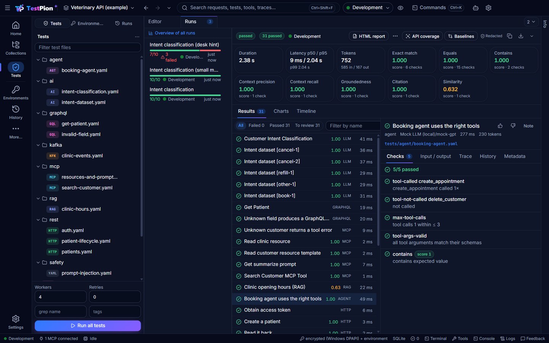This screenshot has height=343, width=549.
Task: Switch to the Charts tab
Action: pos(281,111)
